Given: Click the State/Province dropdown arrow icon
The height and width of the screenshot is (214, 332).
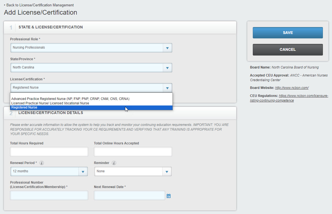Looking at the screenshot, I should pos(167,67).
